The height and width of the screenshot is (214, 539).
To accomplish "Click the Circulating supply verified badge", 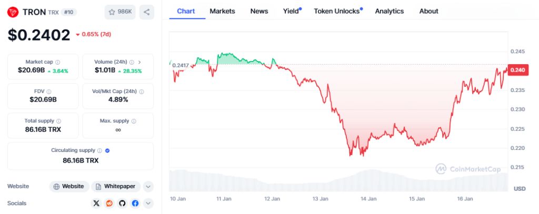I will 107,150.
